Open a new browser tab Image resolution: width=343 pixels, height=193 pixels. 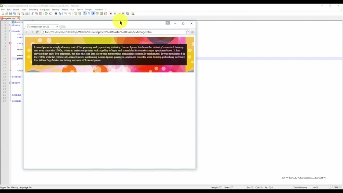(63, 27)
